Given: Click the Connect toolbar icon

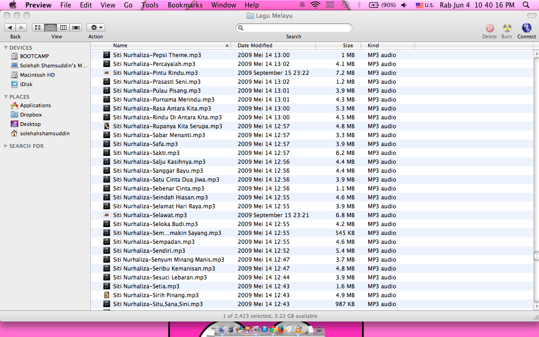Looking at the screenshot, I should coord(527,28).
